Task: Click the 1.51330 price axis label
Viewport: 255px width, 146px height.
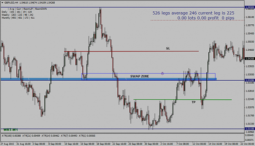Action: (x=250, y=124)
